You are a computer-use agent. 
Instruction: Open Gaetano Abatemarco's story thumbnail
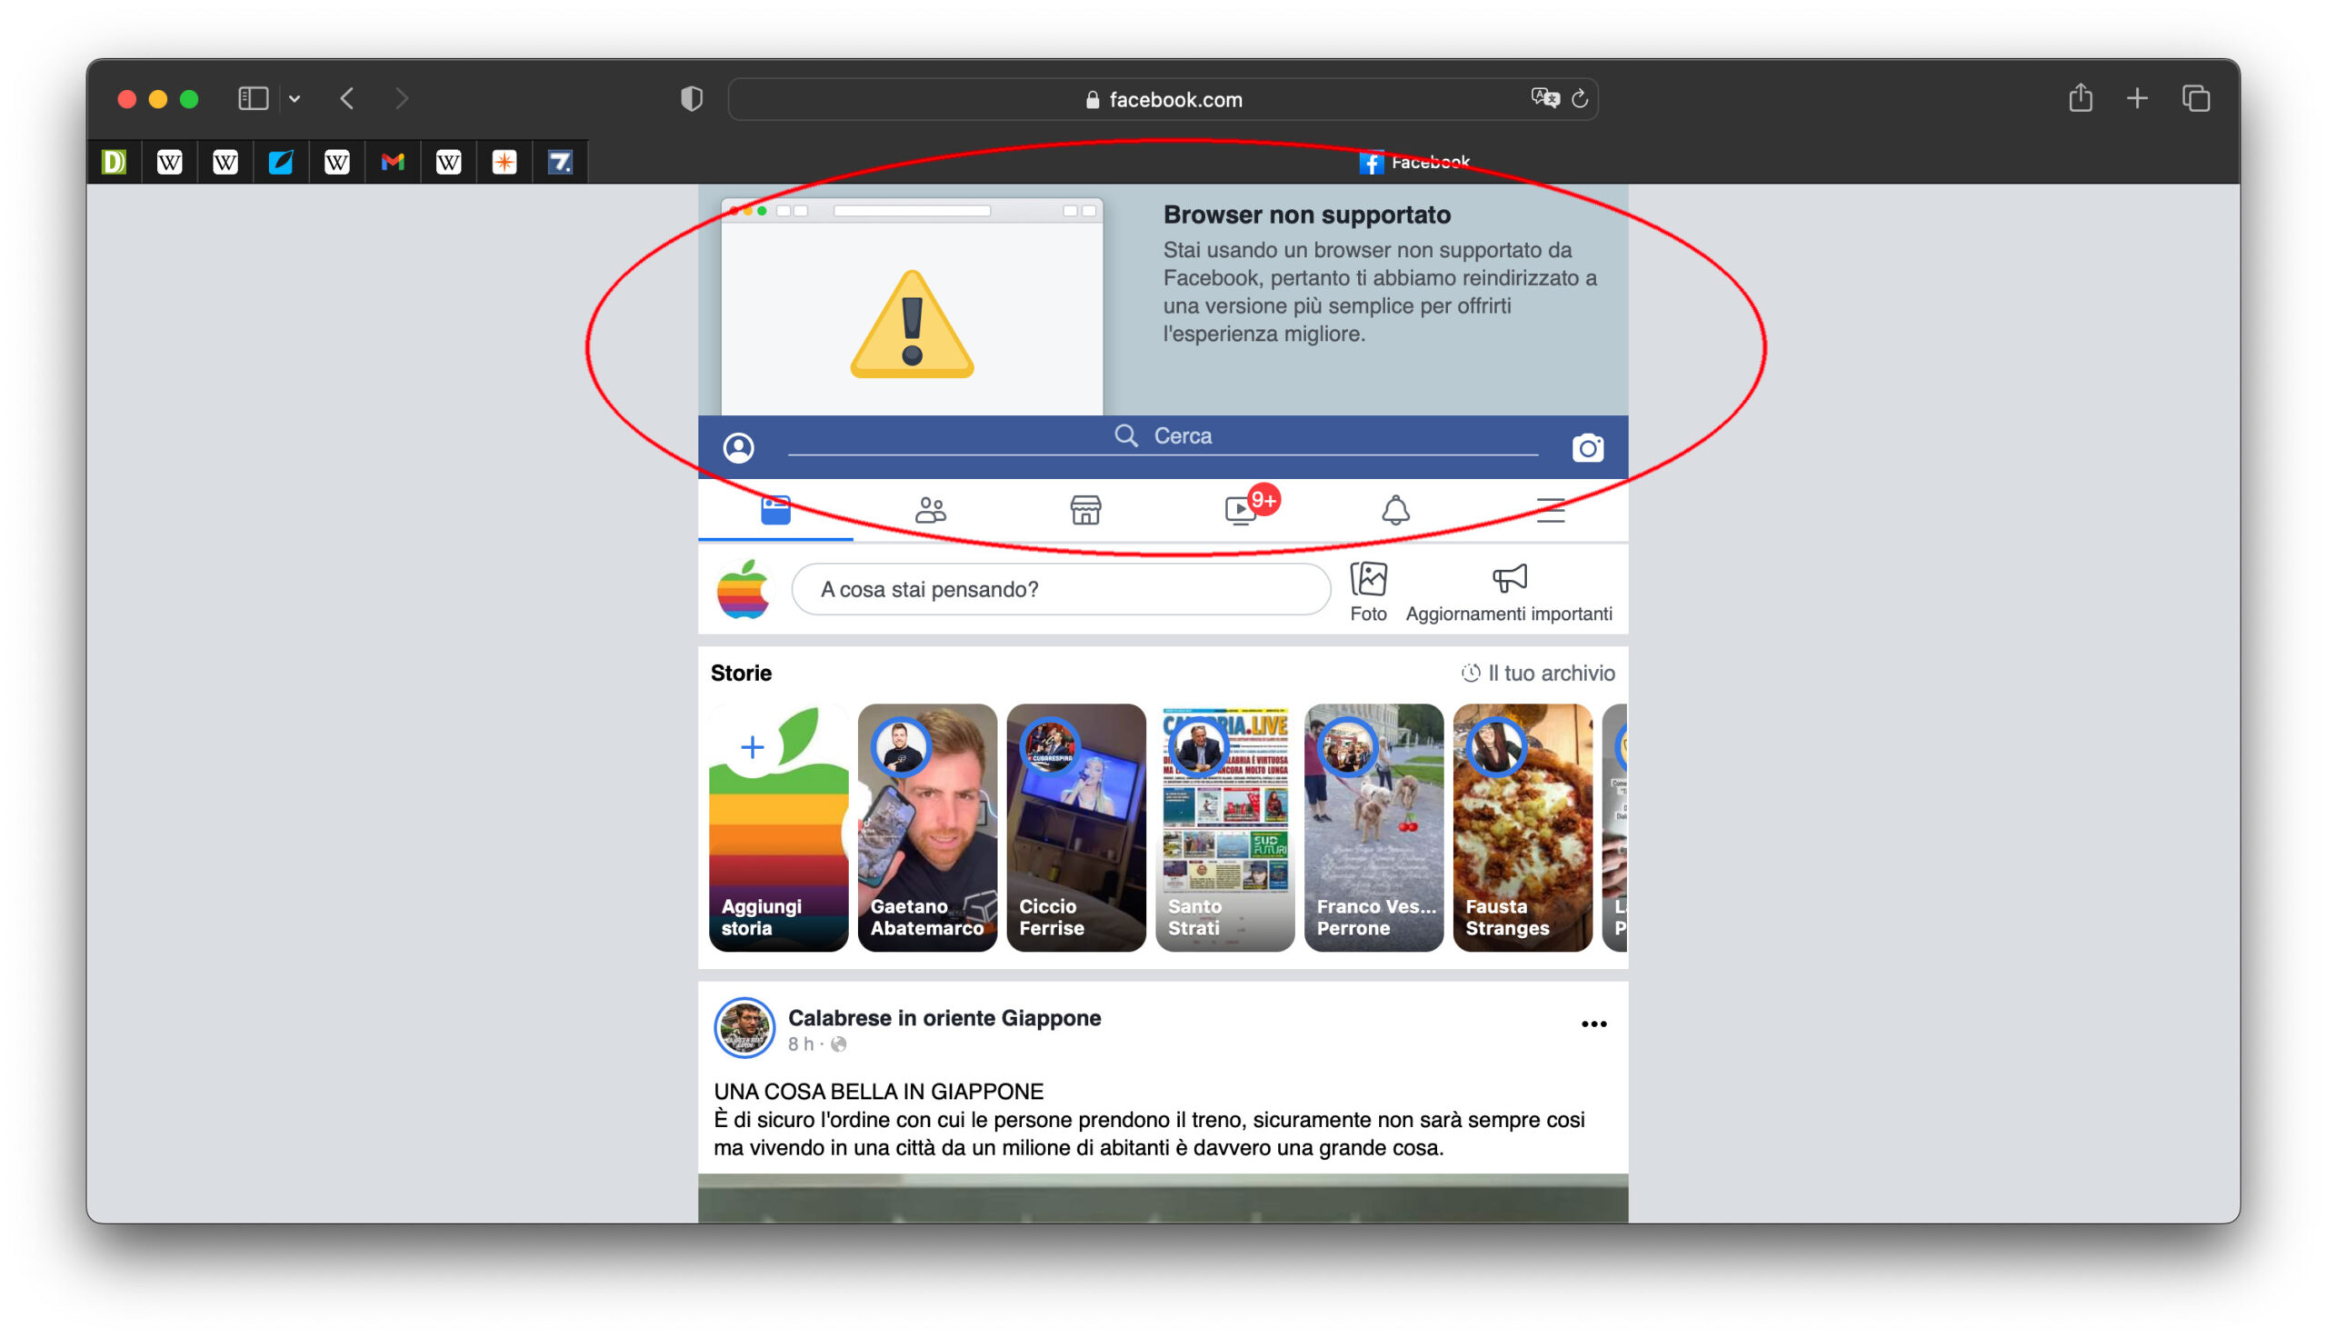click(927, 827)
